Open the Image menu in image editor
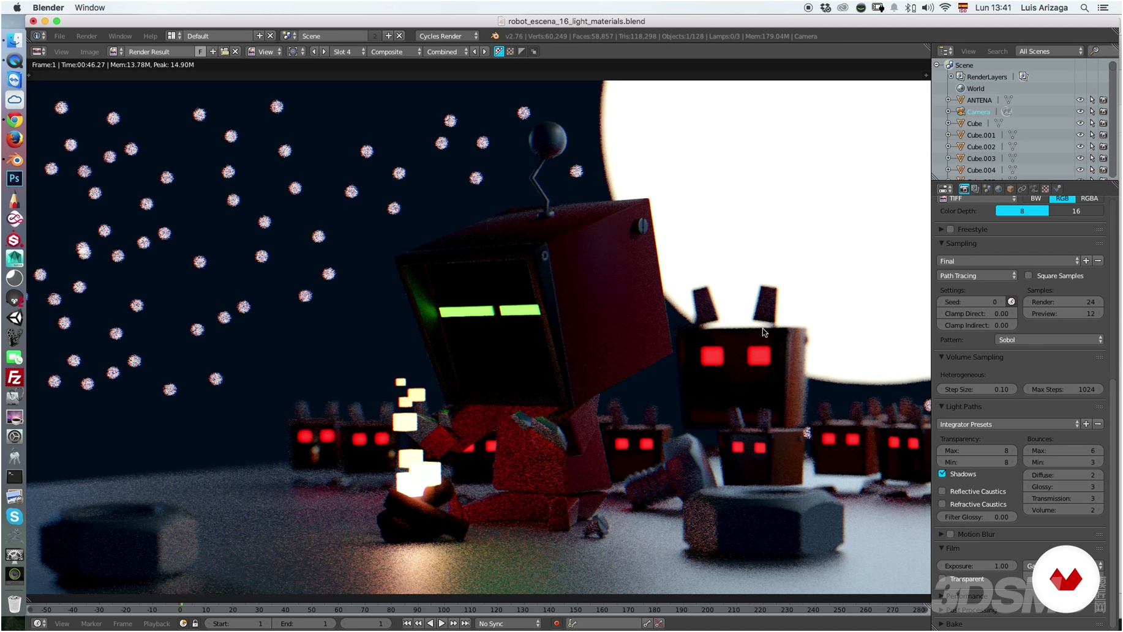This screenshot has width=1123, height=632. (x=89, y=52)
